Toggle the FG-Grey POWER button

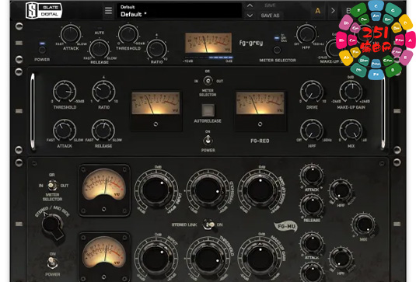coord(42,50)
